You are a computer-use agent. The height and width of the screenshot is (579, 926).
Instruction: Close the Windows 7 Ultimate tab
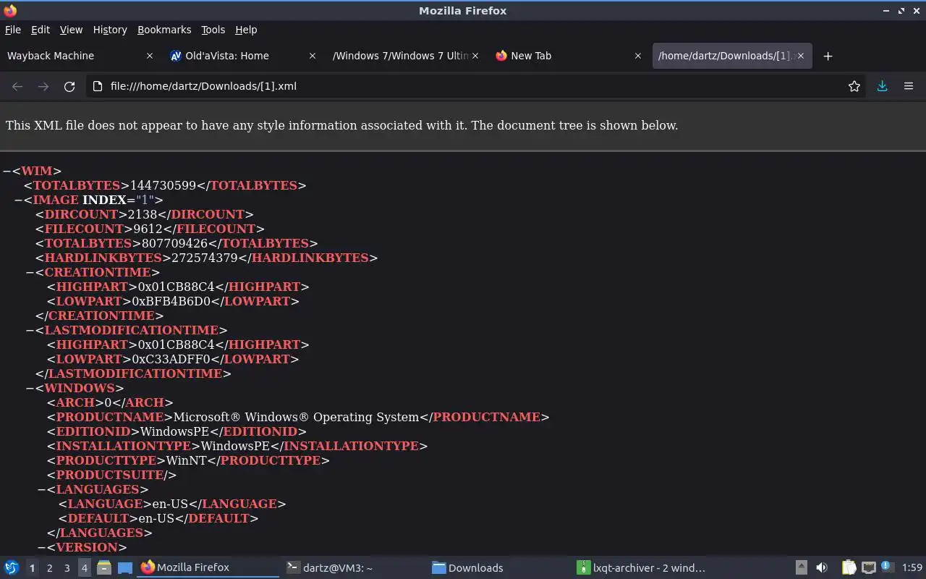pyautogui.click(x=475, y=56)
